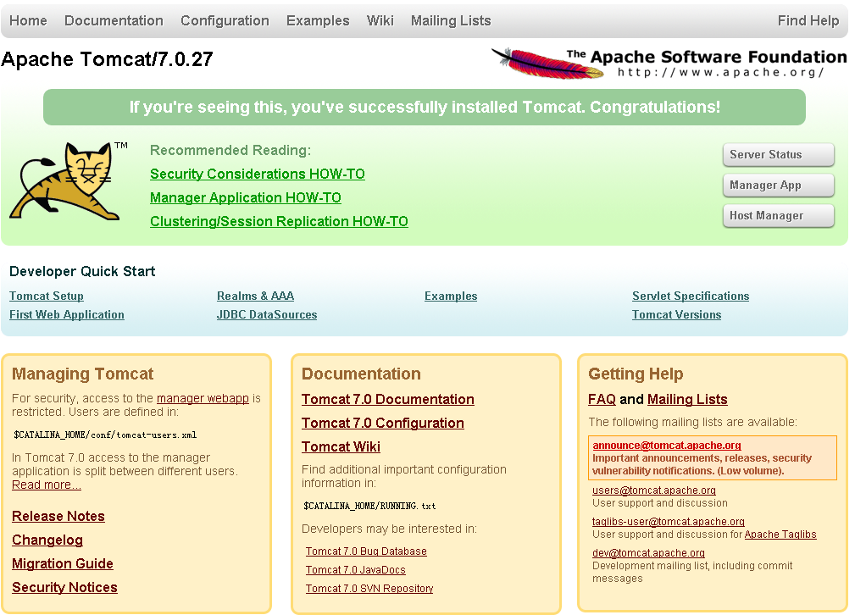Open Tomcat 7.0 SVN Repository link
This screenshot has height=615, width=855.
click(369, 588)
